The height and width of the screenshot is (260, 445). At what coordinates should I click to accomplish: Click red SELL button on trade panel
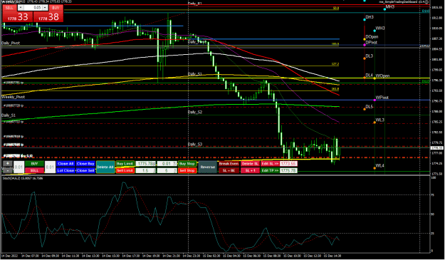point(34,170)
